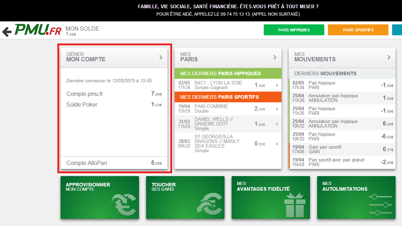Open the PMU.fr logo homepage
This screenshot has height=226, width=402.
(38, 30)
